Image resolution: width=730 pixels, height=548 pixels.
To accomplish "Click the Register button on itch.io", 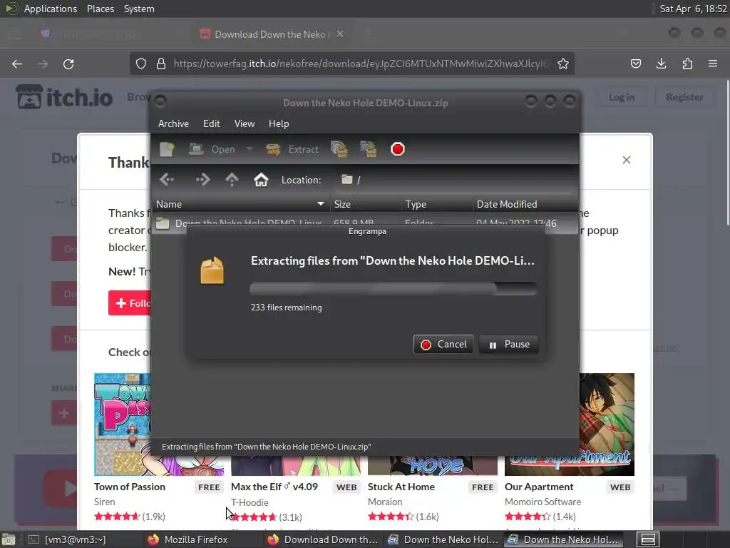I will point(684,97).
